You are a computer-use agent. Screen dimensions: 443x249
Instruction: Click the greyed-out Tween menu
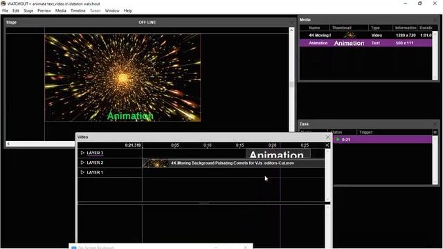(x=96, y=11)
